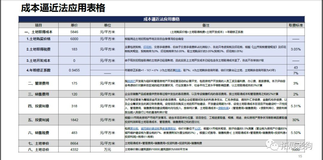Select the 备注 column header
Viewport: 323px width, 160px height.
[x=206, y=25]
